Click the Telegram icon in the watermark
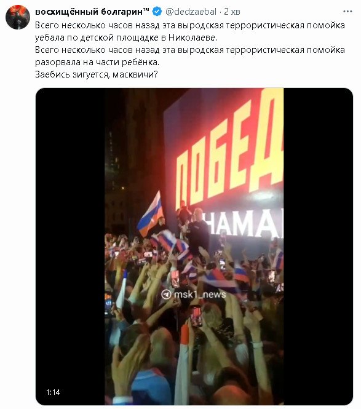This screenshot has height=409, width=361. tap(166, 295)
